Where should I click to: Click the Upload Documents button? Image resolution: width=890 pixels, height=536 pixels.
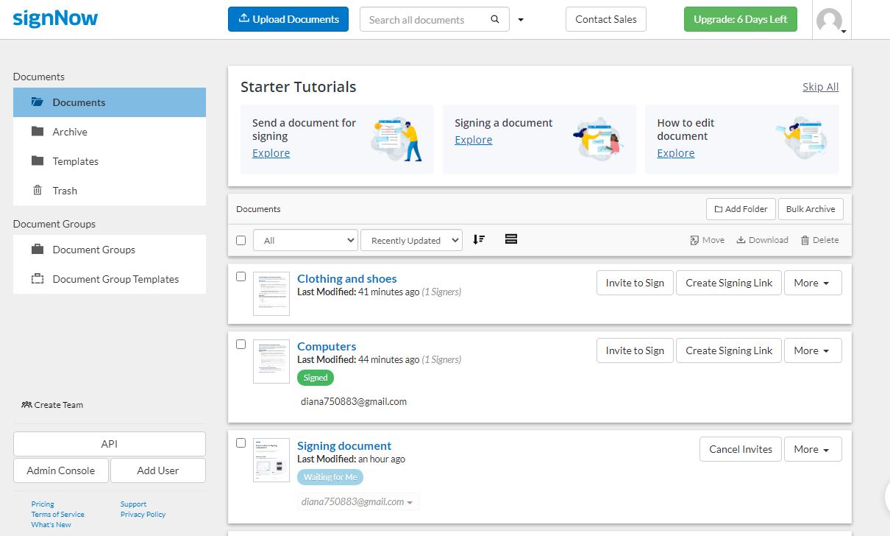point(288,19)
